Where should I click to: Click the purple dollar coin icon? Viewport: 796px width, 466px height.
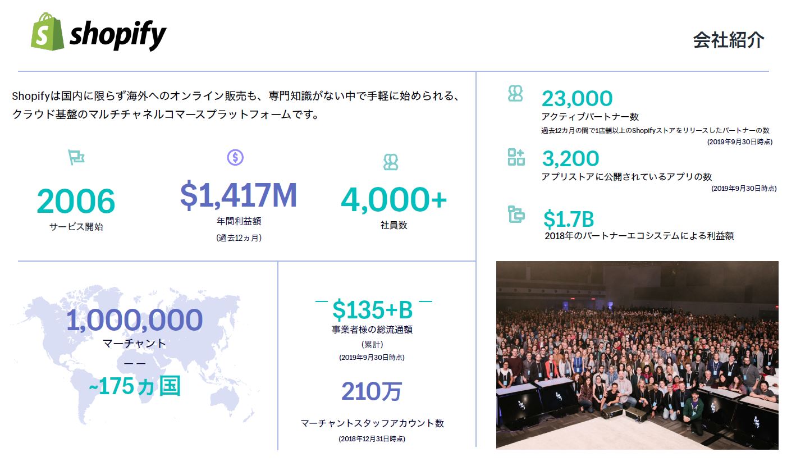pos(235,157)
